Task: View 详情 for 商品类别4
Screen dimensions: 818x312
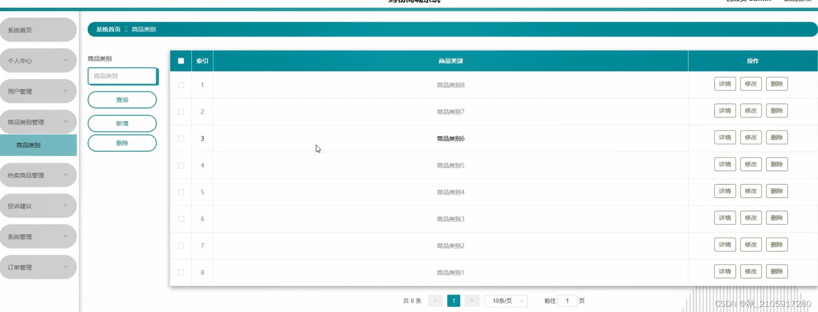Action: [725, 191]
